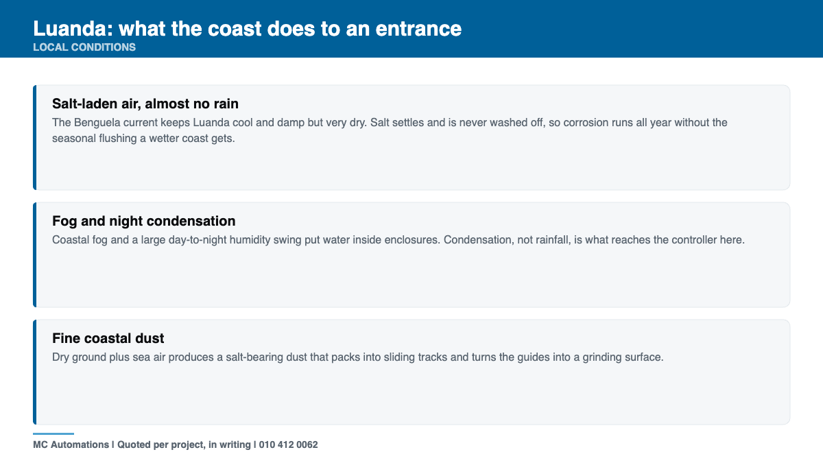This screenshot has width=823, height=463.
Task: Select the Benguela current description paragraph
Action: [390, 130]
